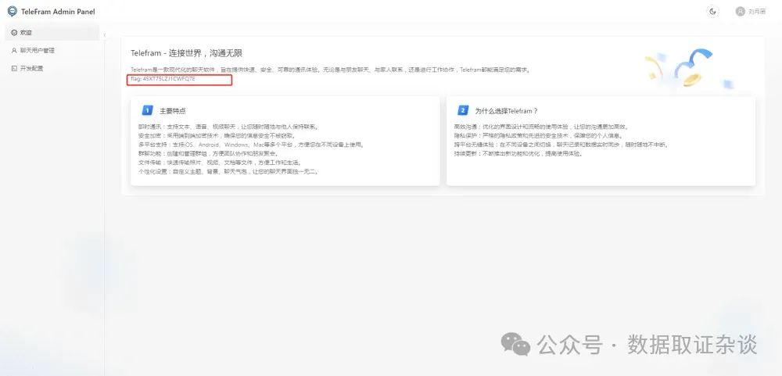The image size is (782, 376).
Task: Click the line starting with 持续更新
Action: point(518,153)
